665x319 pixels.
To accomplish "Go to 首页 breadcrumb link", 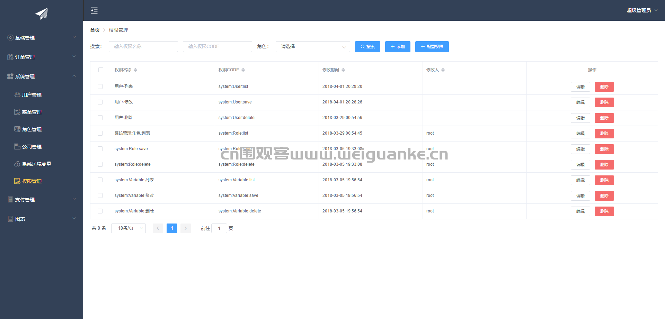I will click(x=95, y=30).
